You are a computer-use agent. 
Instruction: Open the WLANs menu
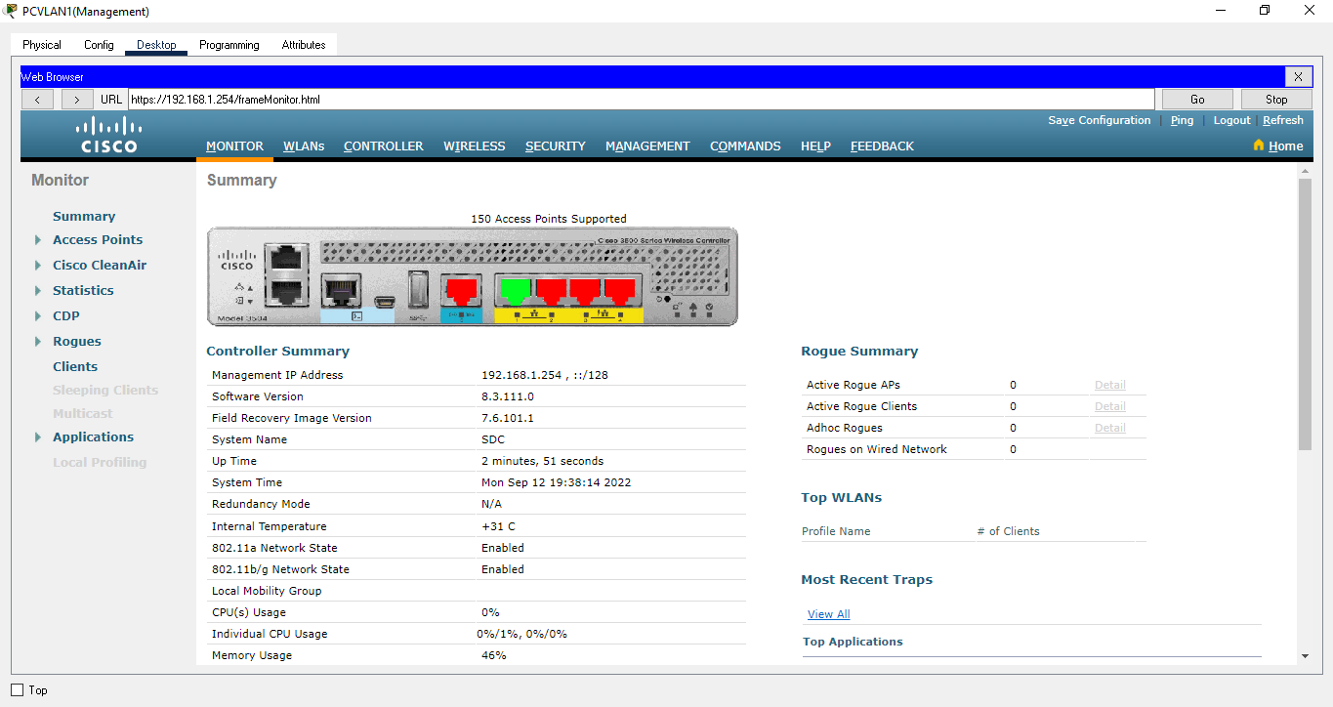(304, 146)
